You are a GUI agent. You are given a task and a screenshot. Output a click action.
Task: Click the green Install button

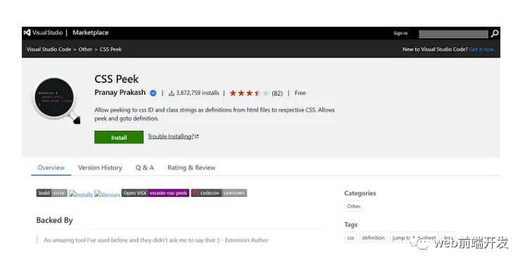coord(119,137)
